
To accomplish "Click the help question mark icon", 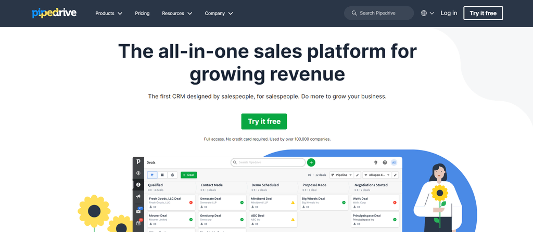I will pos(385,162).
